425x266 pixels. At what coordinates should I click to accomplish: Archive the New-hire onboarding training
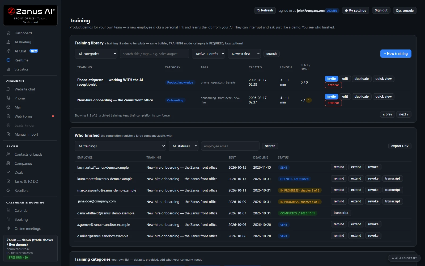tap(333, 103)
